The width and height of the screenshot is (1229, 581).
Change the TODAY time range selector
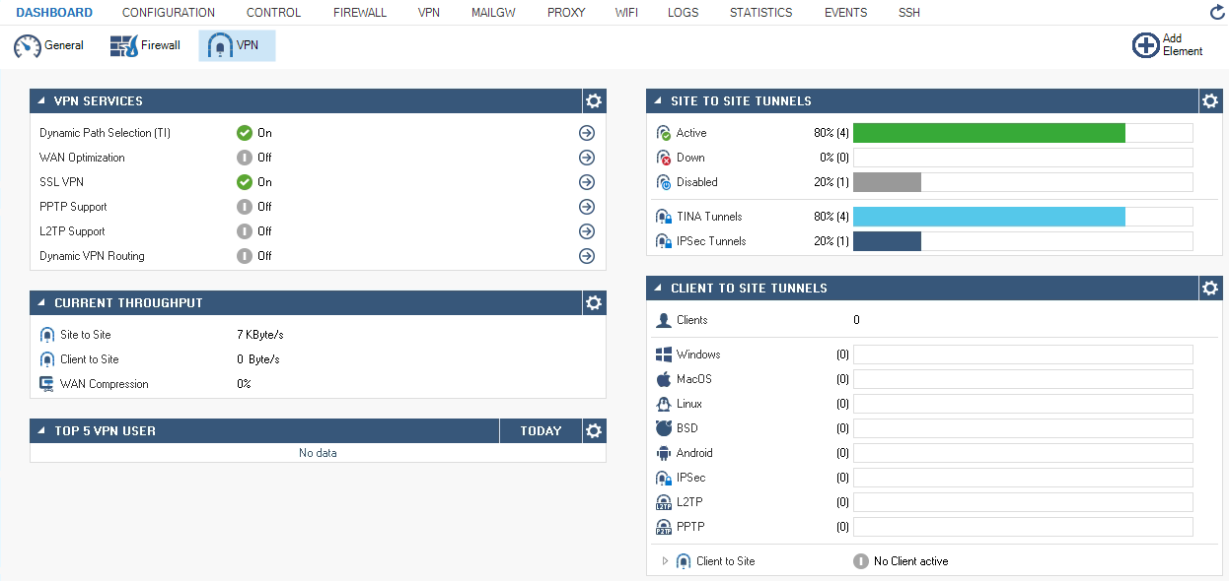(x=541, y=430)
